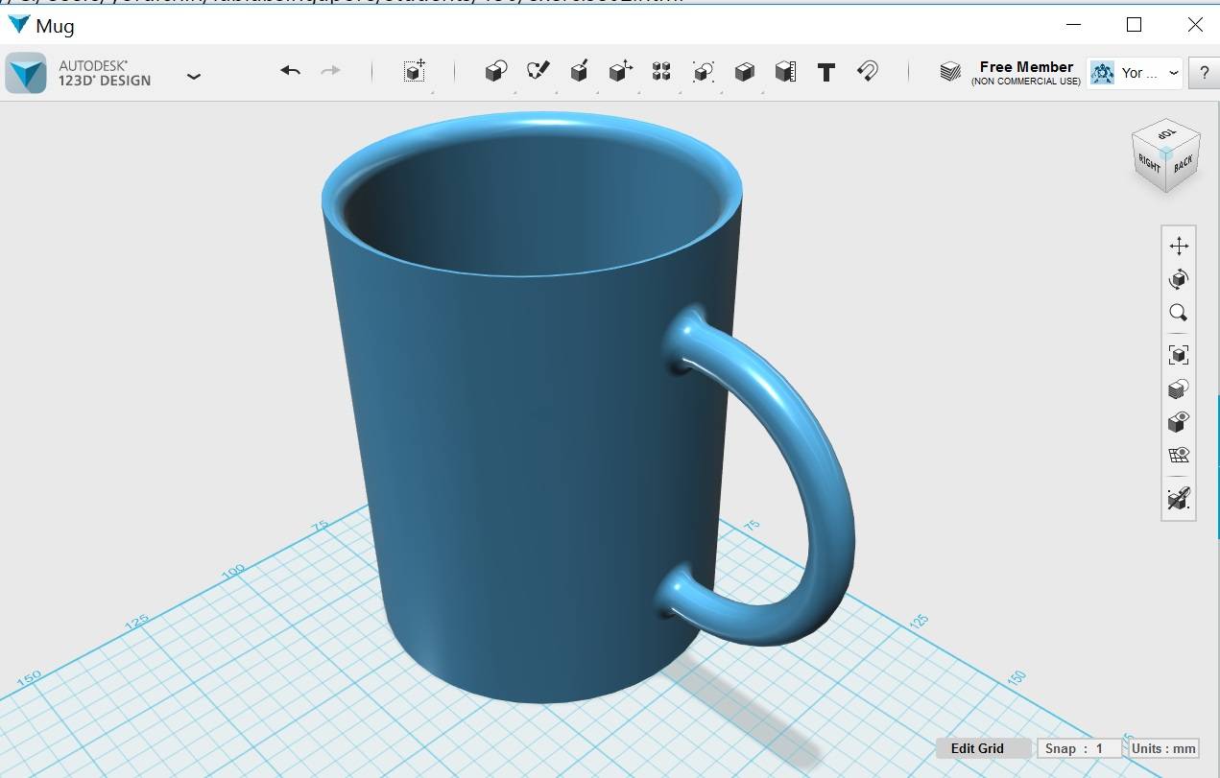Click the Undo arrow icon
Viewport: 1220px width, 778px height.
pyautogui.click(x=291, y=71)
